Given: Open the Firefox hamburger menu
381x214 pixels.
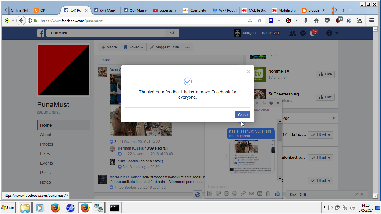Looking at the screenshot, I should coord(371,21).
